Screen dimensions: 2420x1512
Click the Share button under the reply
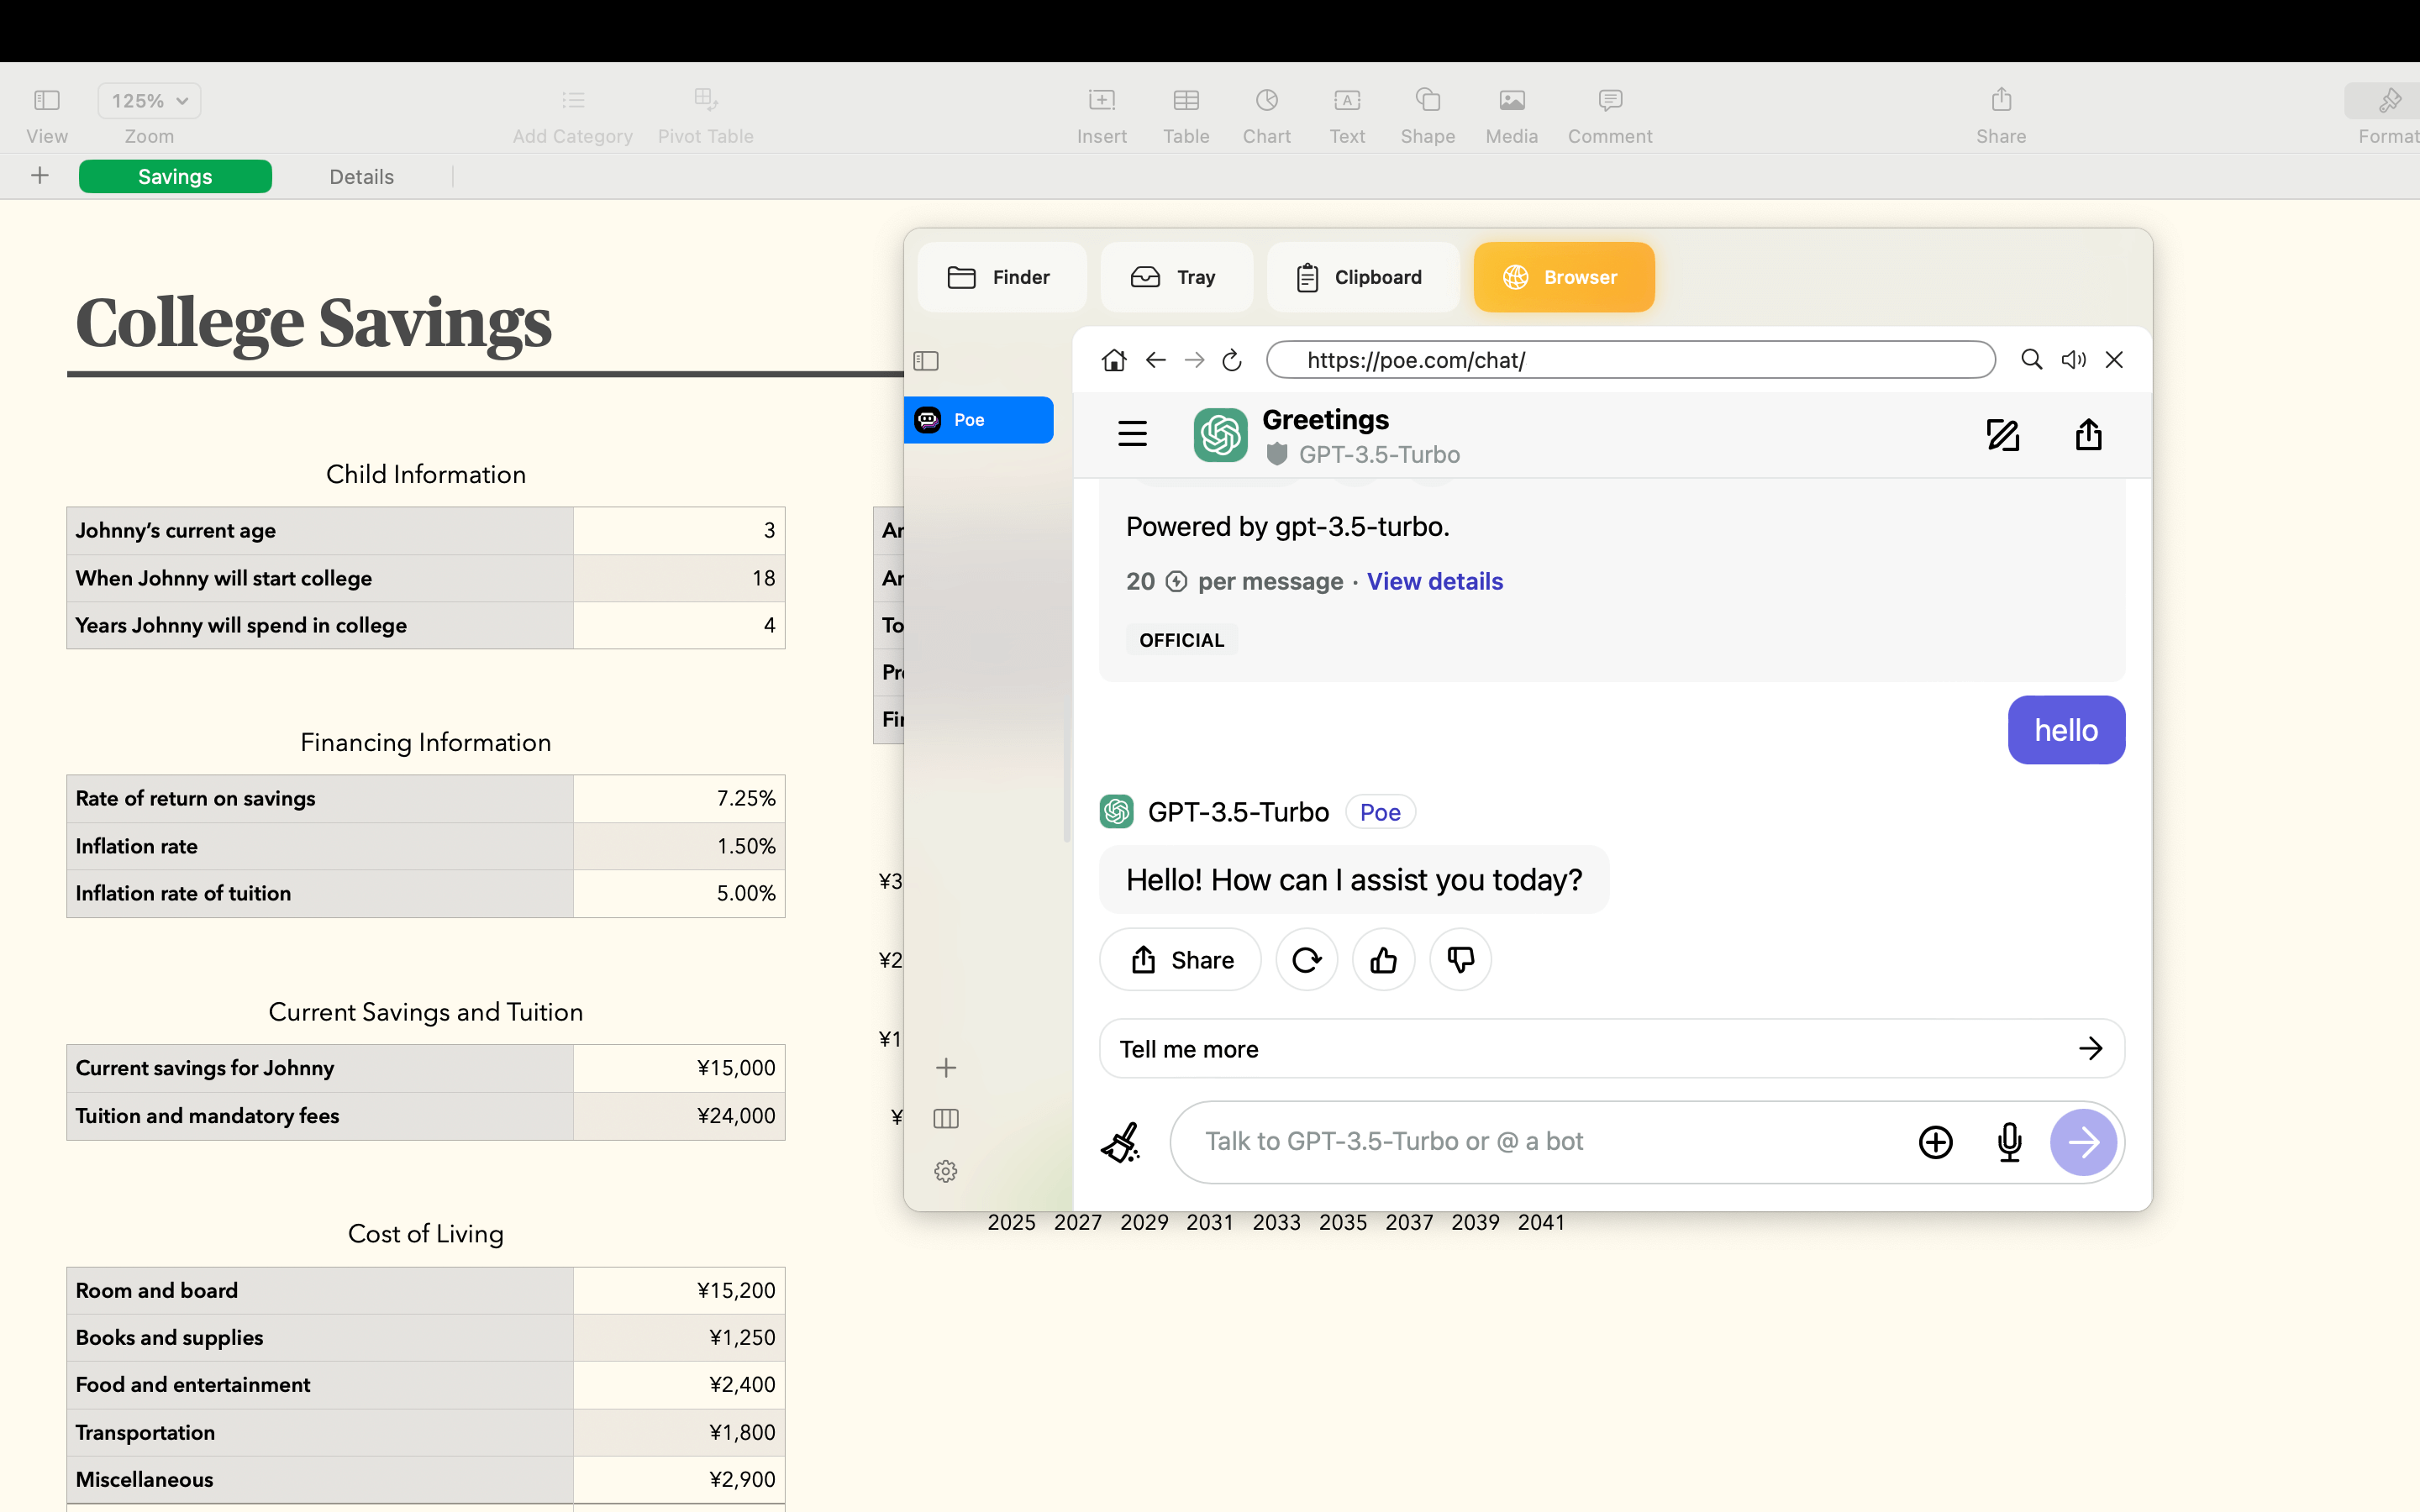(1180, 960)
